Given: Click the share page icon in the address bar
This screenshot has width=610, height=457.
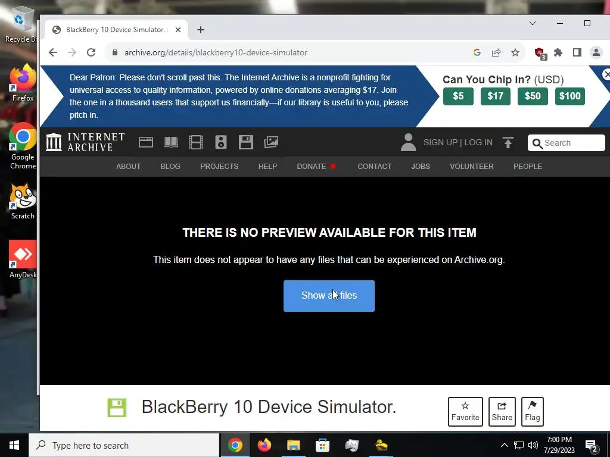Looking at the screenshot, I should tap(496, 52).
